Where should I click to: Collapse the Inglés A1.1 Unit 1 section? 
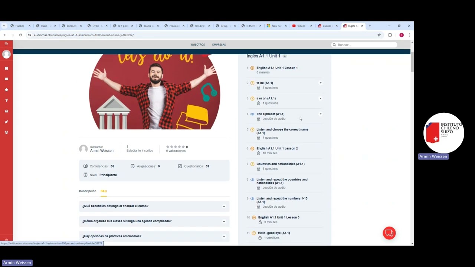[x=285, y=56]
